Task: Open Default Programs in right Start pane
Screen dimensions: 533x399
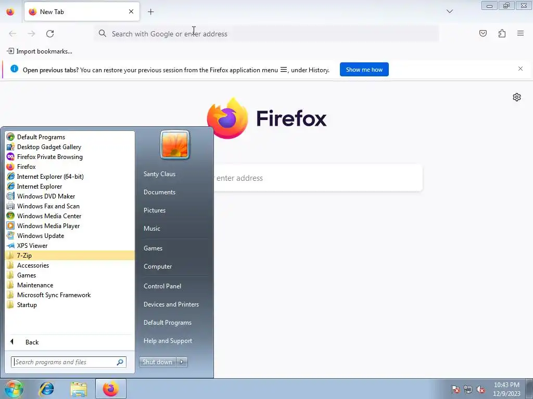Action: (x=167, y=323)
